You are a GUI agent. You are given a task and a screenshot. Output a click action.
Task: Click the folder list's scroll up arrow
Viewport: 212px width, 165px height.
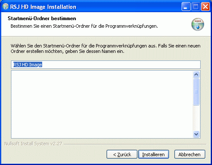point(196,75)
